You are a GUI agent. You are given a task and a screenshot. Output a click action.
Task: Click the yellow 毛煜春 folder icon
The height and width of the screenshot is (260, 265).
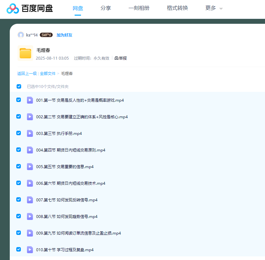25,53
